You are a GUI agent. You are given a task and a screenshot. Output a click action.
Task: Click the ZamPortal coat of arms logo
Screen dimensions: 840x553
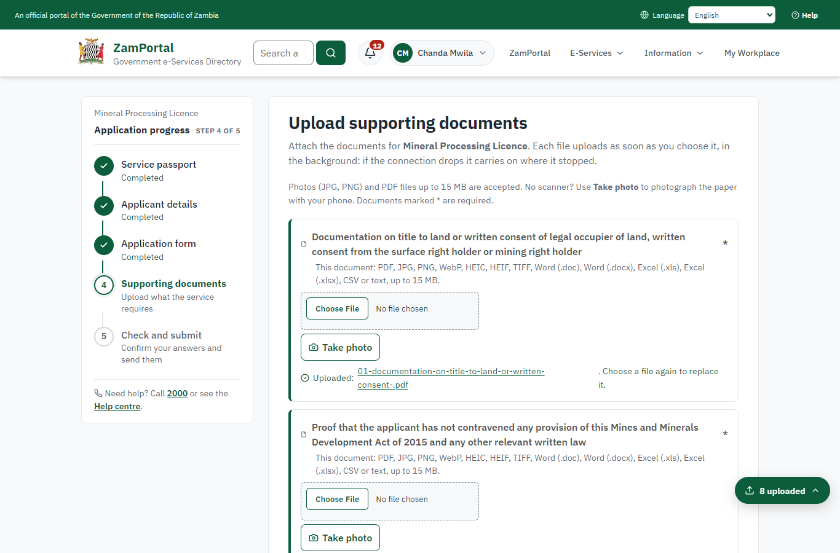92,52
